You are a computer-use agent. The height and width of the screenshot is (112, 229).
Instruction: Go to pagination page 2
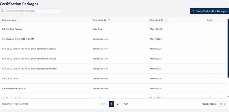coord(118,104)
